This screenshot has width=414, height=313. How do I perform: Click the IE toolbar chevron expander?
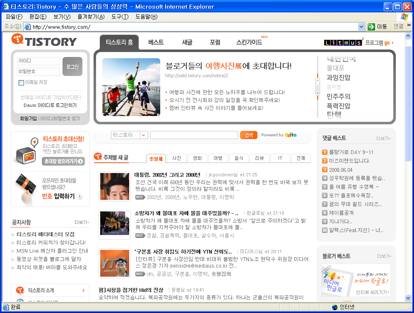(x=409, y=25)
